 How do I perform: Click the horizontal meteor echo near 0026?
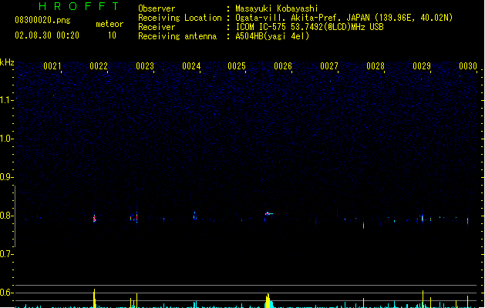point(269,213)
